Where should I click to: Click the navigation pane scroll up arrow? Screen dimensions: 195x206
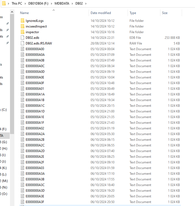pos(12,12)
